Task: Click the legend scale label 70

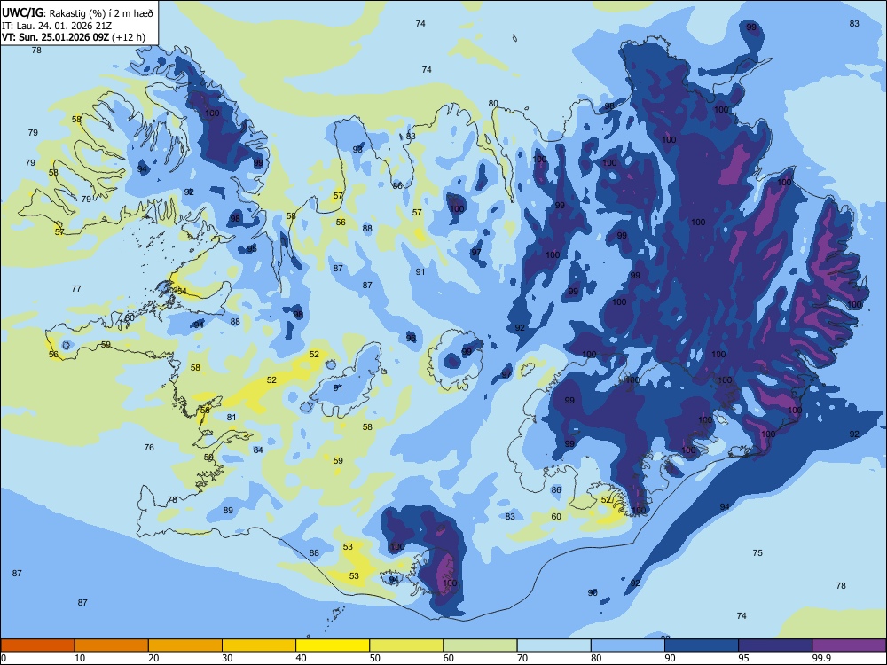Action: 522,658
